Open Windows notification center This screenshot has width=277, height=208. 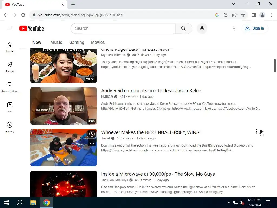268,203
